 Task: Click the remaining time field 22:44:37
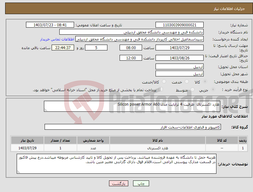click(x=63, y=48)
